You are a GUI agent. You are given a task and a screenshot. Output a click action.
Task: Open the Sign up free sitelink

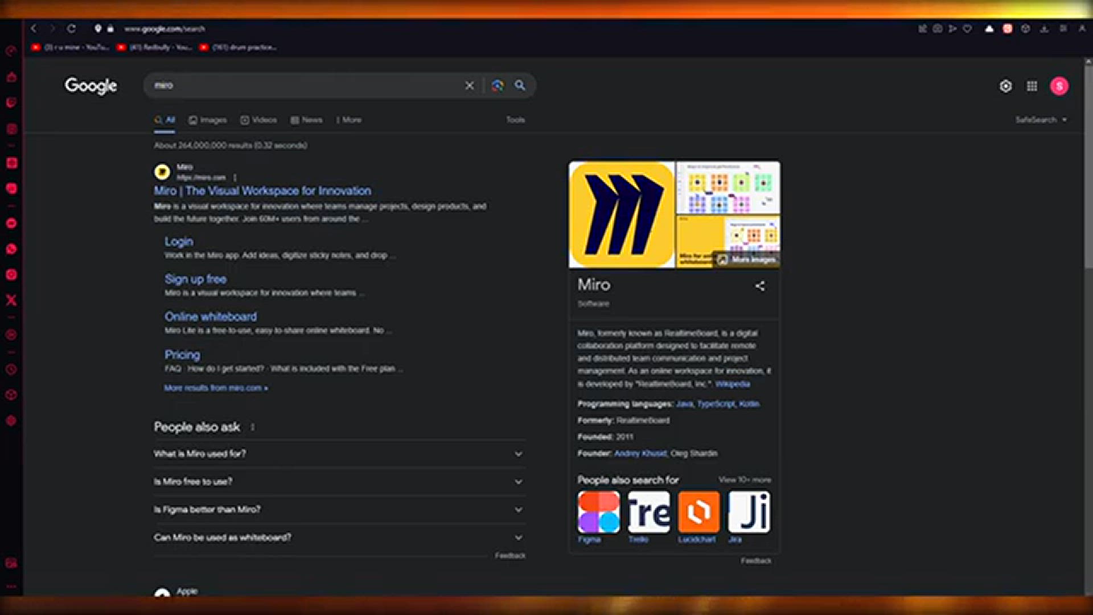click(x=195, y=279)
